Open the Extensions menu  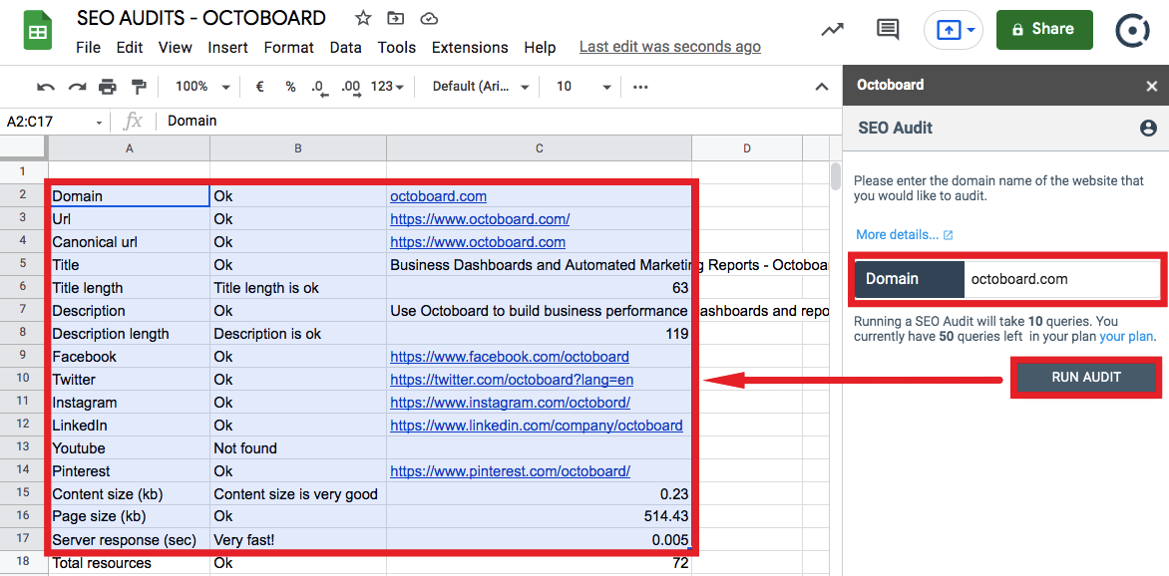coord(470,48)
